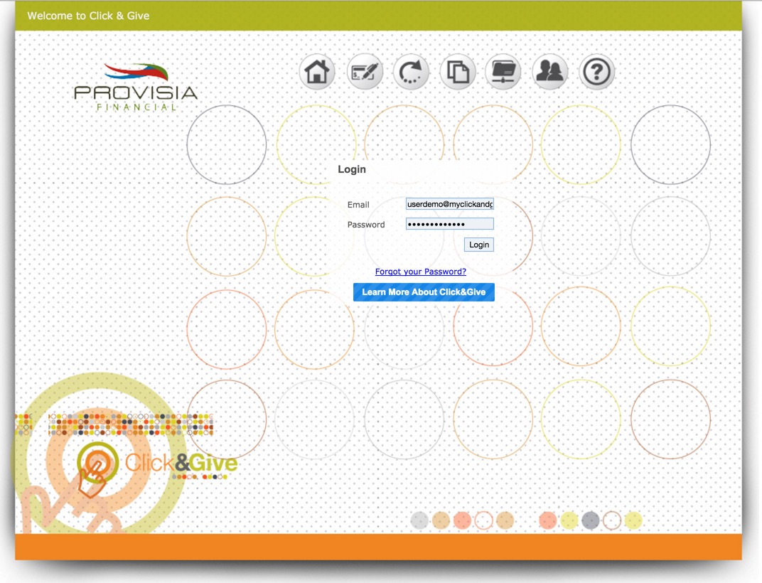Open the users people icon
Viewport: 762px width, 583px height.
click(549, 72)
